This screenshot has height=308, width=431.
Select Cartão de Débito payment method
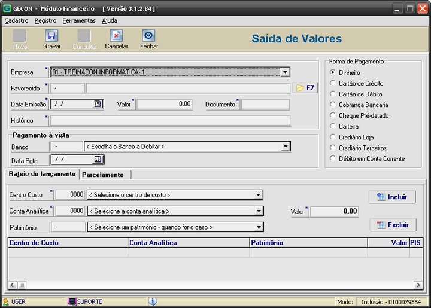[333, 94]
